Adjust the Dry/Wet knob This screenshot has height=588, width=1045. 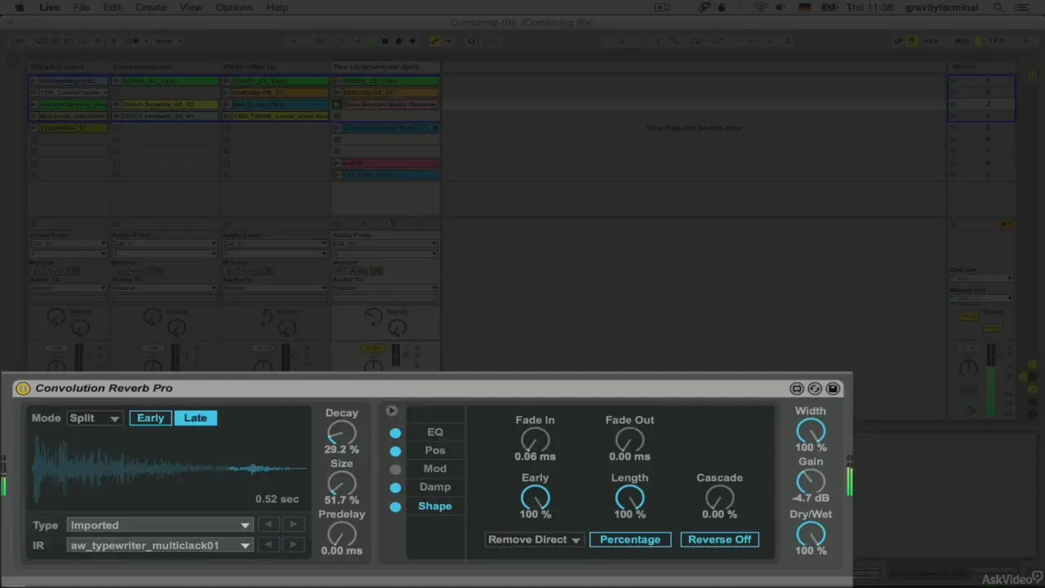tap(811, 533)
